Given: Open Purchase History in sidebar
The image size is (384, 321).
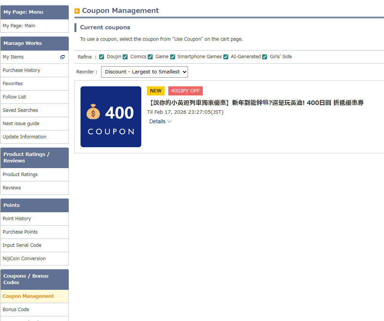Looking at the screenshot, I should [x=21, y=70].
